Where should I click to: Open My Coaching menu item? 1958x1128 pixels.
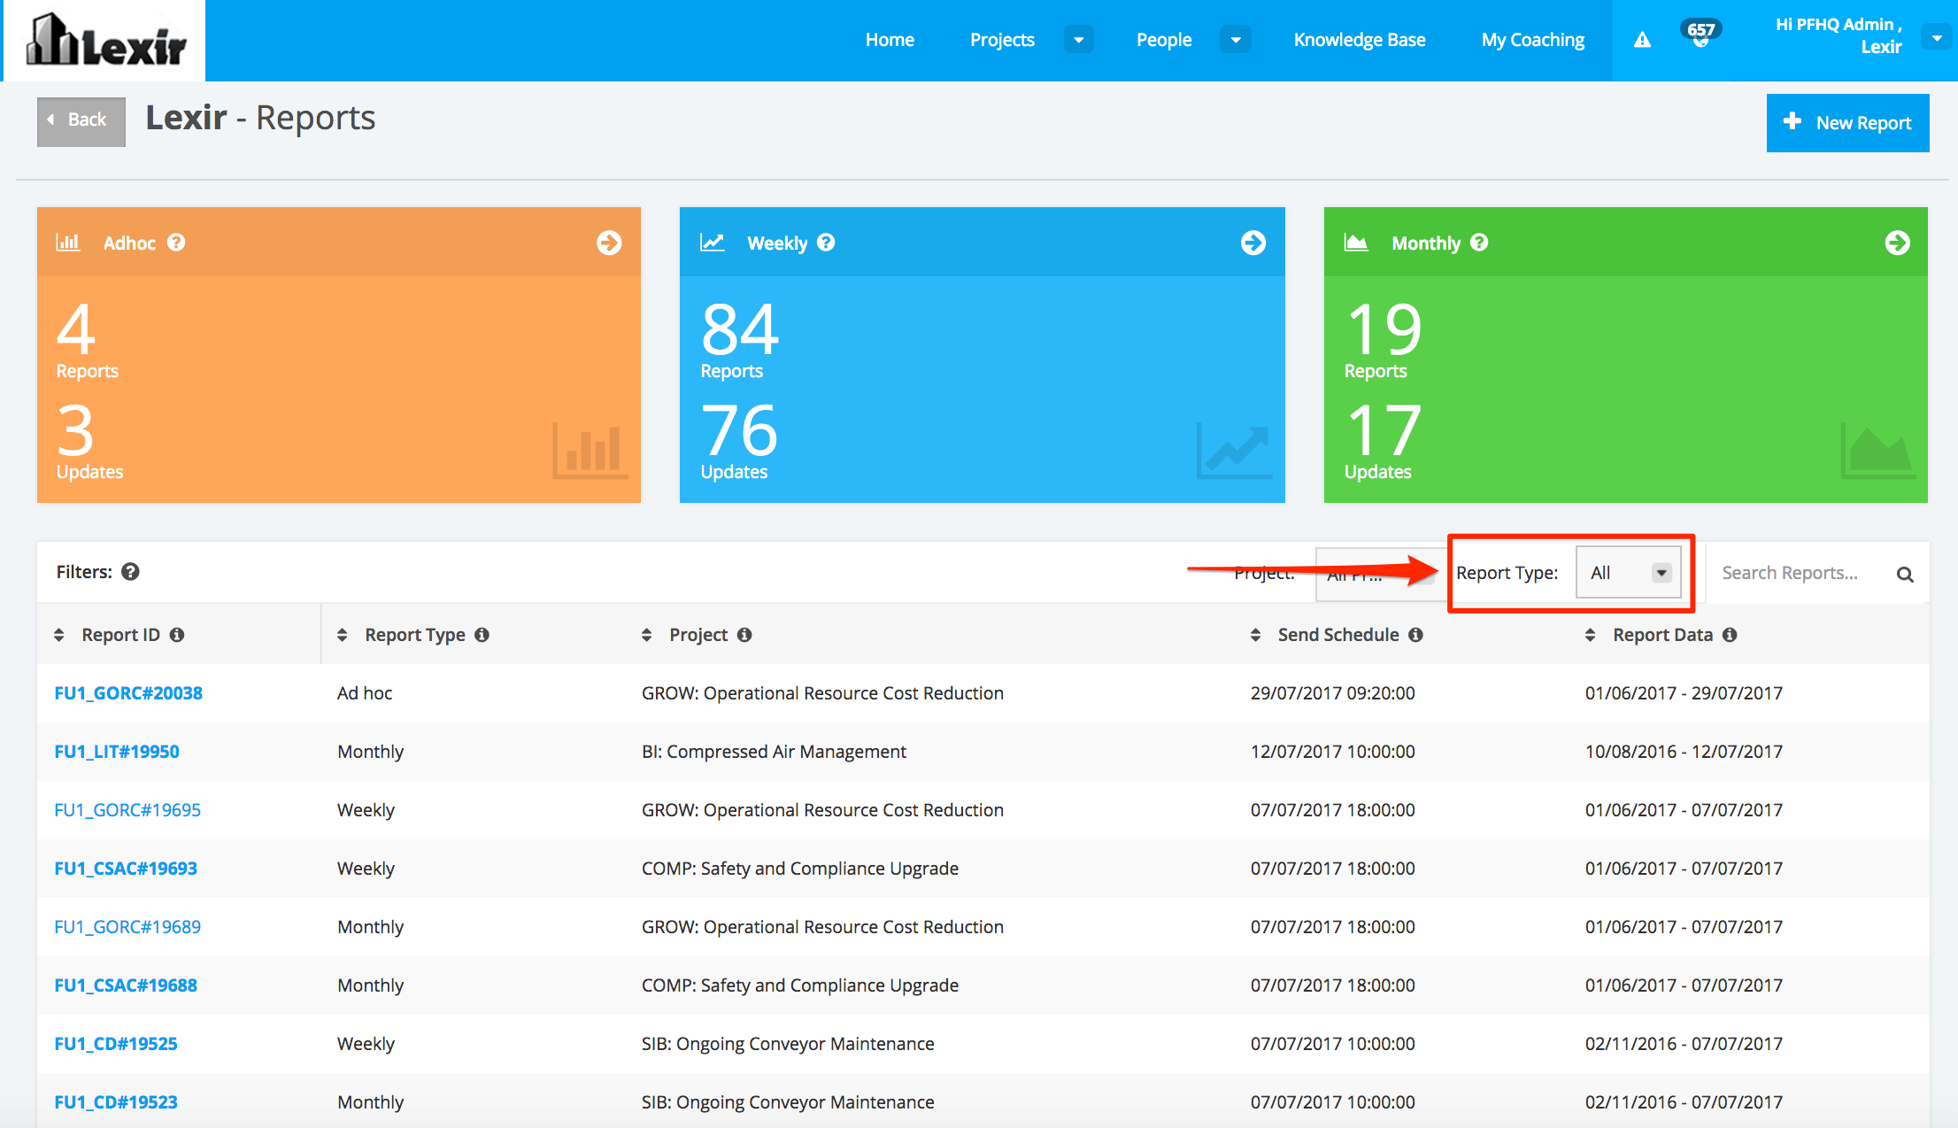tap(1532, 40)
